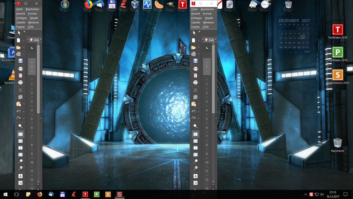Screen dimensions: 353x199
Task: Expand Redo history dropdown arrow in left window
Action: click(x=24, y=119)
